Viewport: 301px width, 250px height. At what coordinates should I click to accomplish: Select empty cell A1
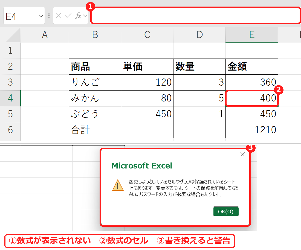click(x=45, y=51)
